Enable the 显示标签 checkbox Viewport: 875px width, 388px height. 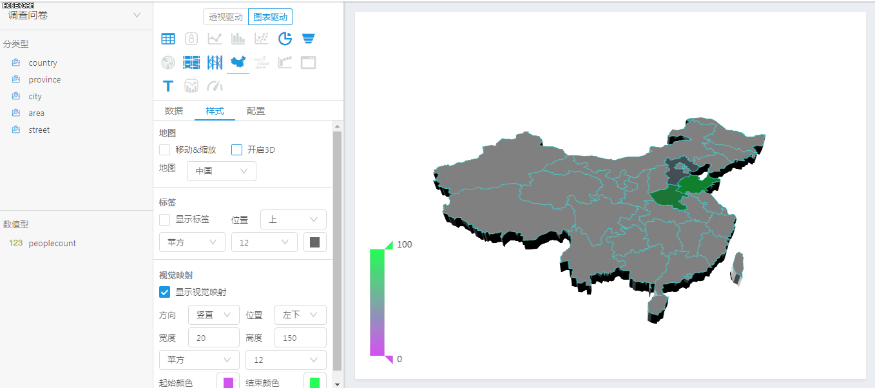click(164, 219)
